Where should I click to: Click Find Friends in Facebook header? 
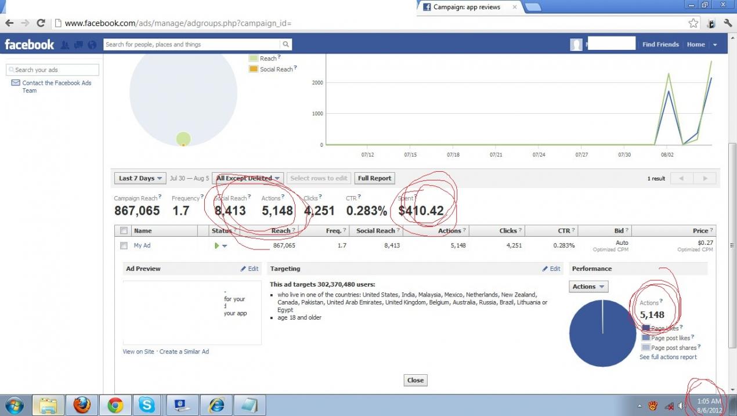tap(660, 45)
